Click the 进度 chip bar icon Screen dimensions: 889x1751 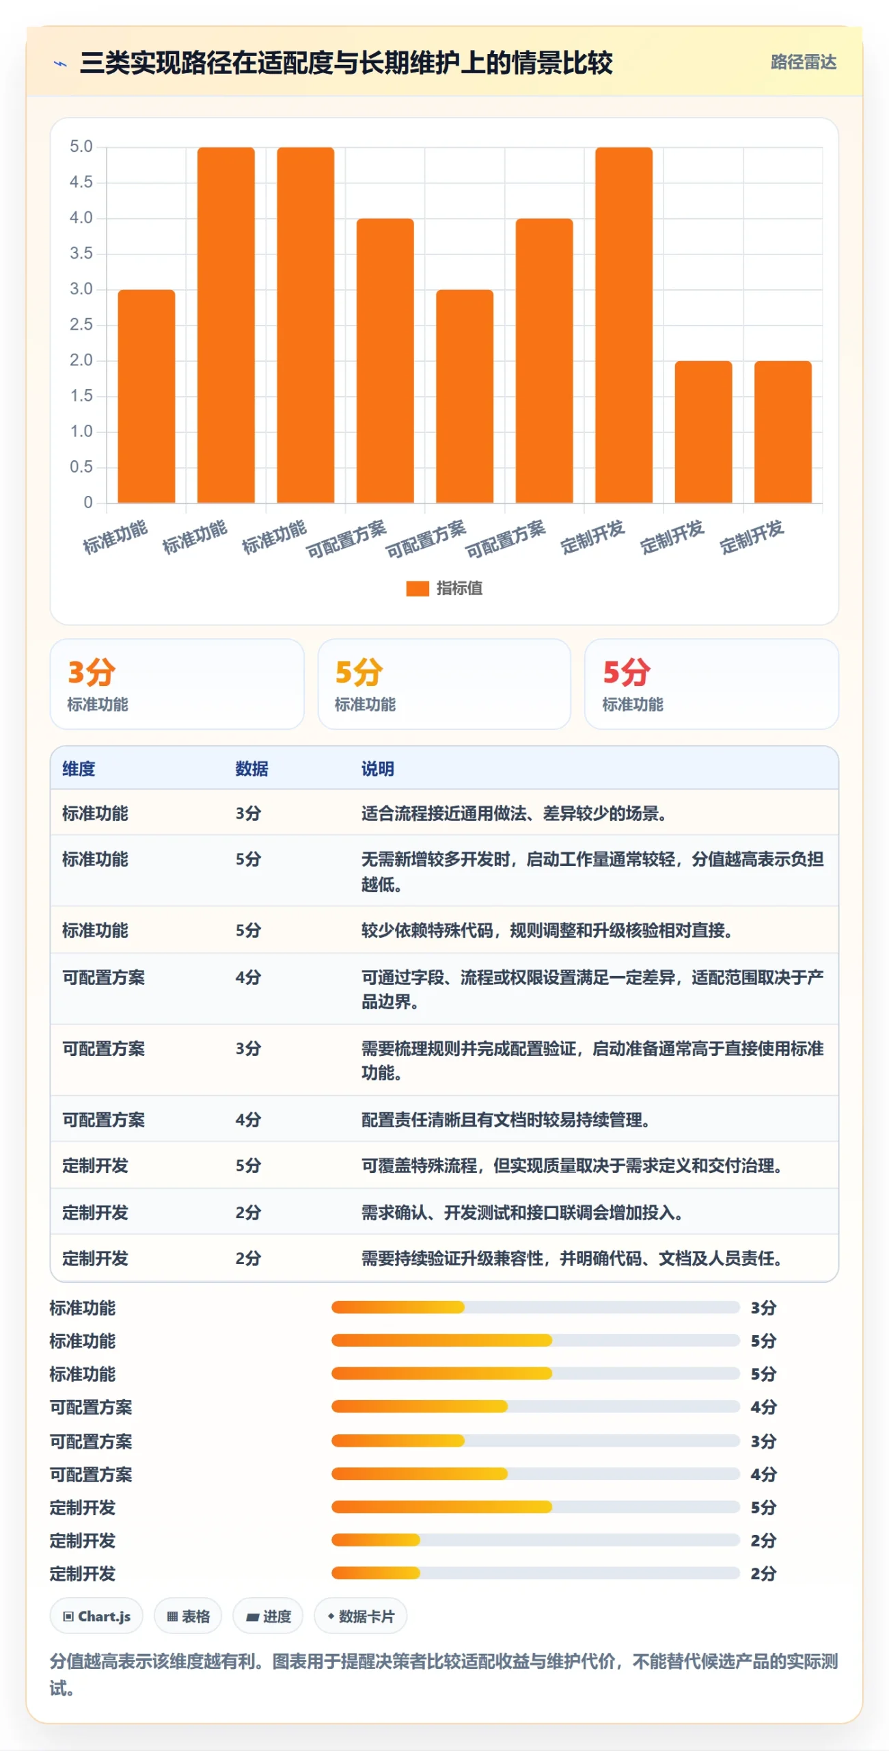tap(253, 1616)
